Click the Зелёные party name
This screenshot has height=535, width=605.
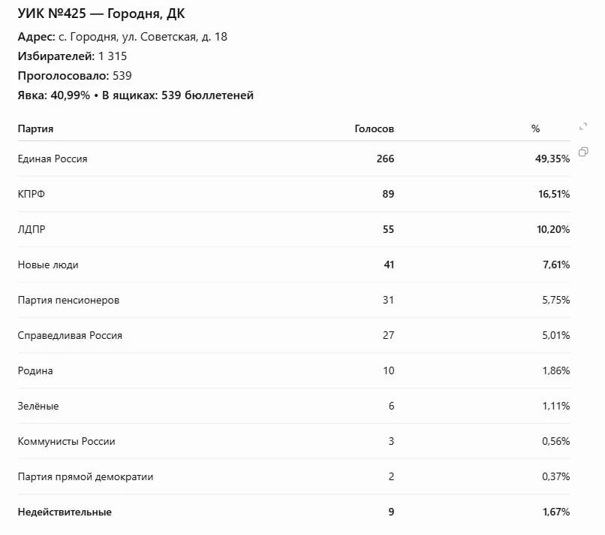click(38, 406)
